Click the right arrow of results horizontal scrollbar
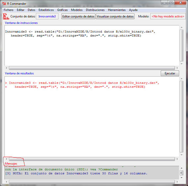Viewport: 188px width, 186px height. (177, 159)
